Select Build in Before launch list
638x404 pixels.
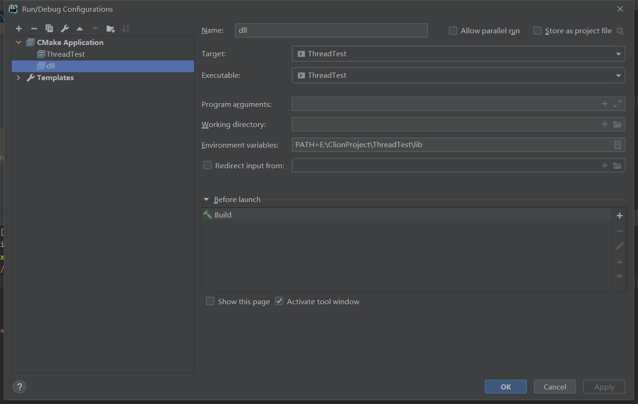coord(223,215)
